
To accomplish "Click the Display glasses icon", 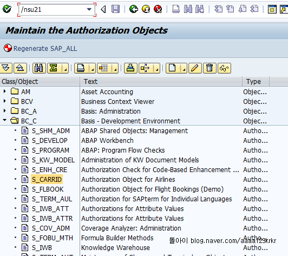I will tap(224, 68).
